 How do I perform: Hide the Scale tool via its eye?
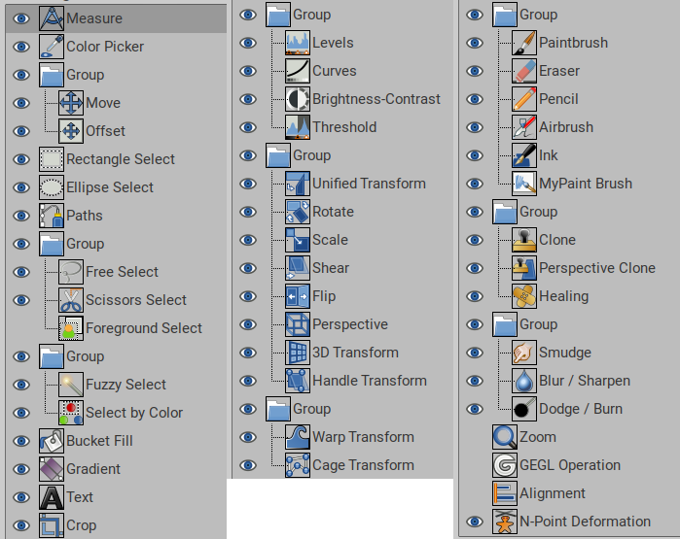point(248,240)
